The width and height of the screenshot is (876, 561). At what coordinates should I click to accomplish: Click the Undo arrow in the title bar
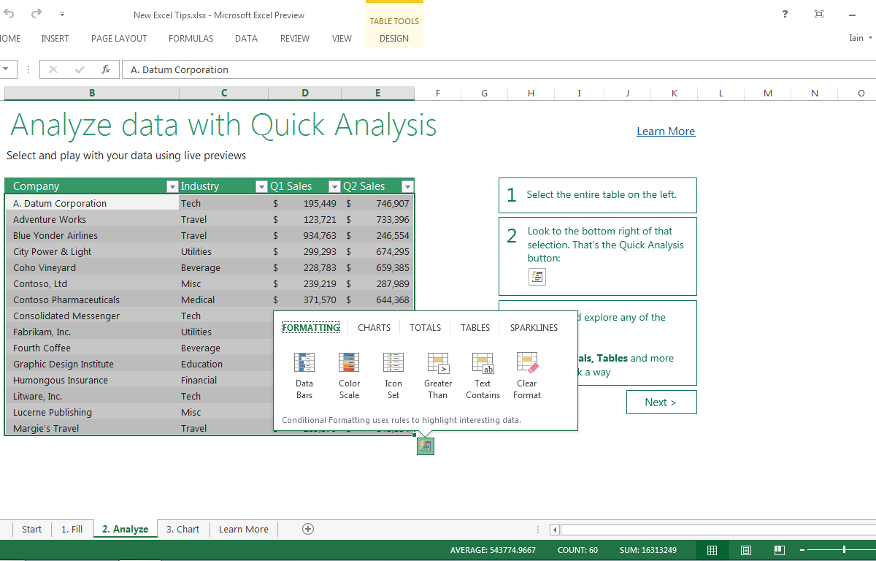coord(9,14)
